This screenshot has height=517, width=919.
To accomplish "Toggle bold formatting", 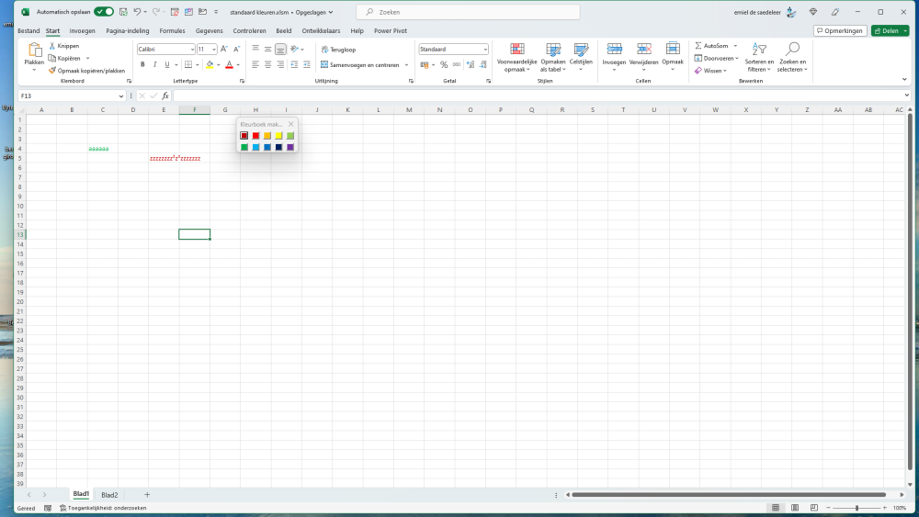I will (142, 64).
